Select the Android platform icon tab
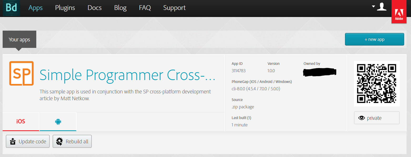 [58, 121]
